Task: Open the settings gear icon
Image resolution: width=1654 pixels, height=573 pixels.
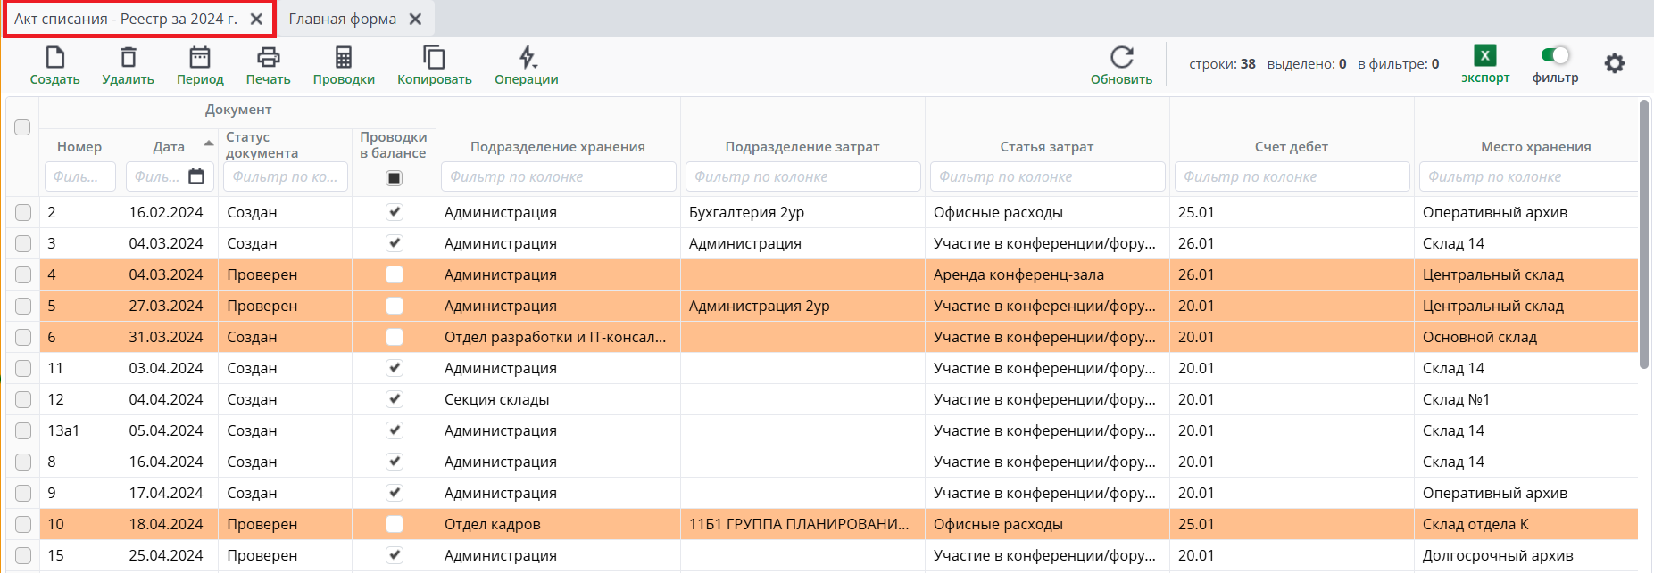Action: [1614, 63]
